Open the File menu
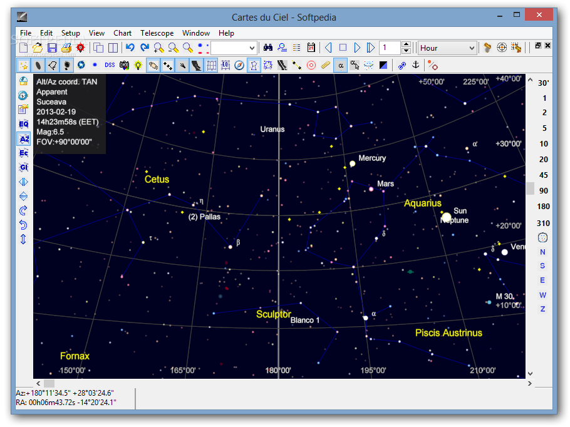Image resolution: width=570 pixels, height=427 pixels. pos(26,33)
